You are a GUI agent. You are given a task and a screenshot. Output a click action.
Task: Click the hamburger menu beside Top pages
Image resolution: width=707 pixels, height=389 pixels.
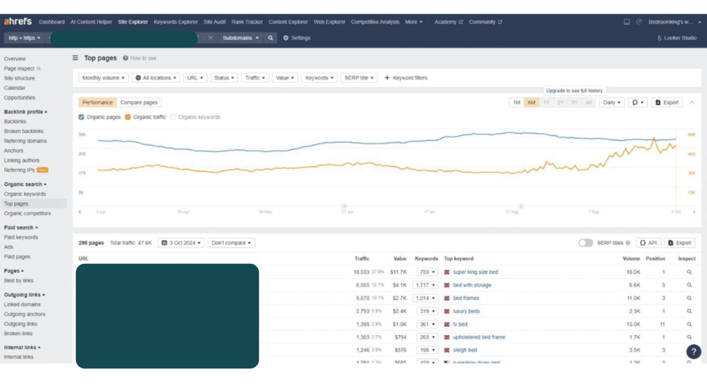click(75, 59)
